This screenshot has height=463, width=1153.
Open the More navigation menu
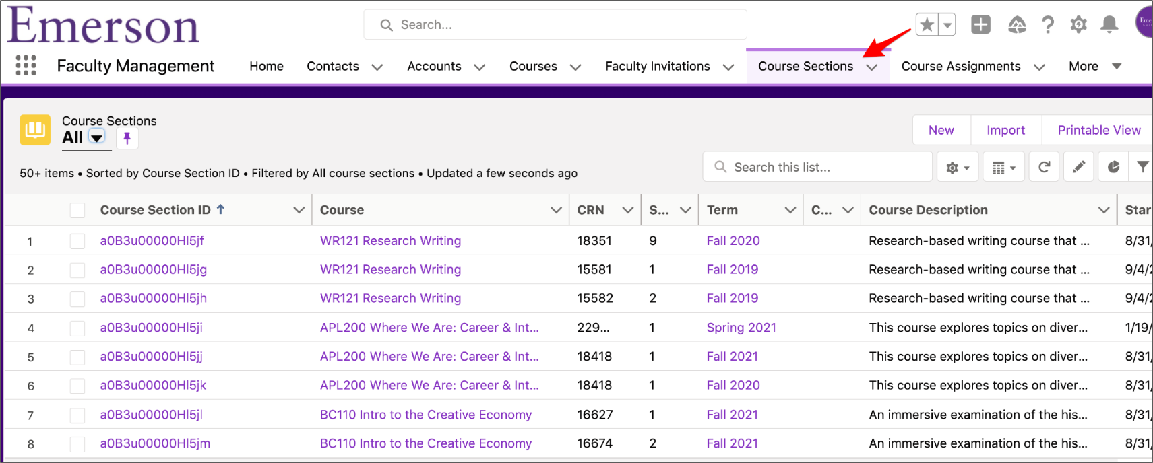click(1095, 66)
